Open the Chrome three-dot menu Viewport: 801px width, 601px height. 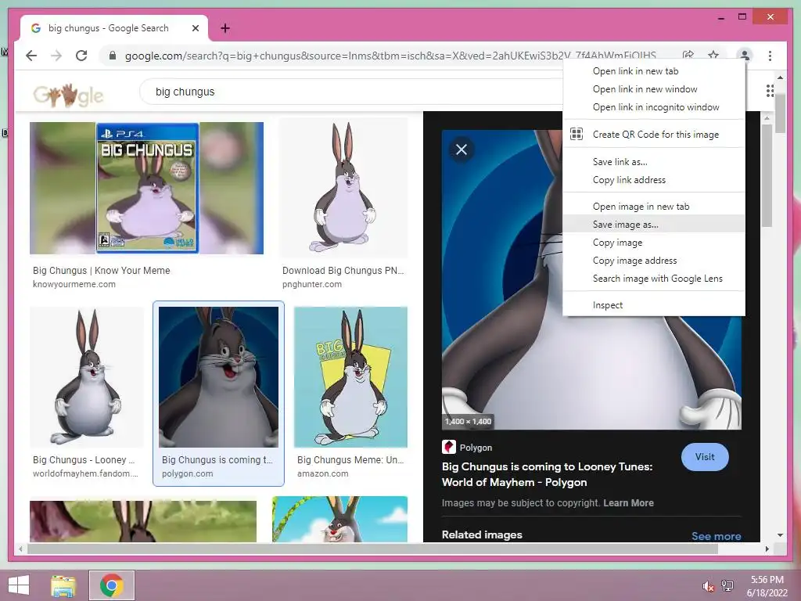coord(770,56)
